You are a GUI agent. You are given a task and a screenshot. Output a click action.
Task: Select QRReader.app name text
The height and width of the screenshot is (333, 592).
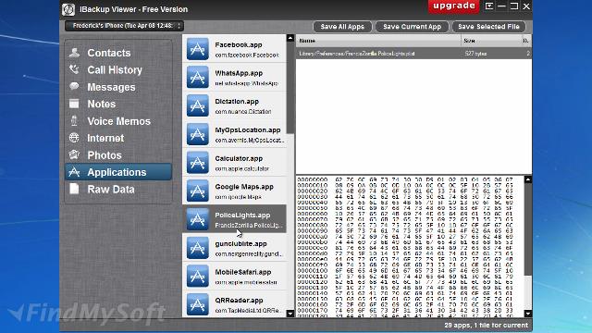[x=239, y=300]
